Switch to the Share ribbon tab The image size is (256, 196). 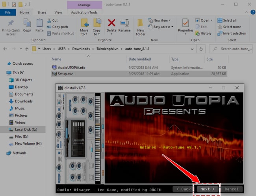(x=42, y=12)
